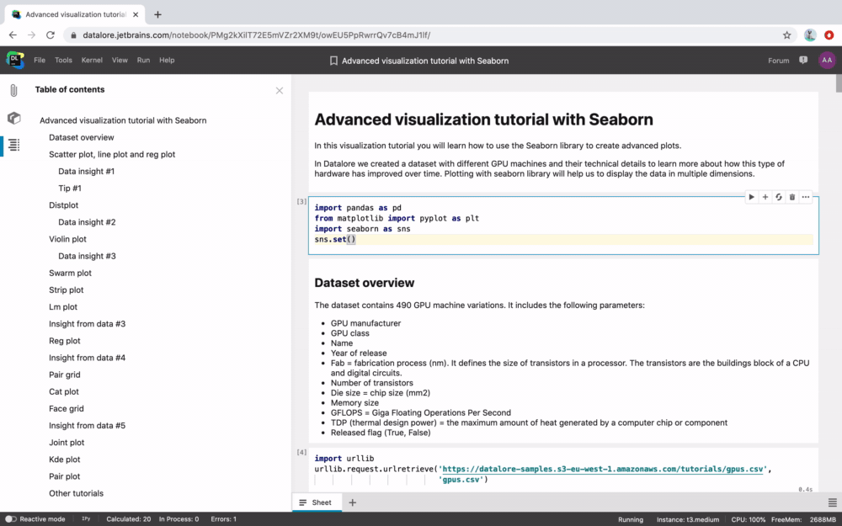Navigate to Kde plot section
Image resolution: width=842 pixels, height=526 pixels.
coord(65,460)
